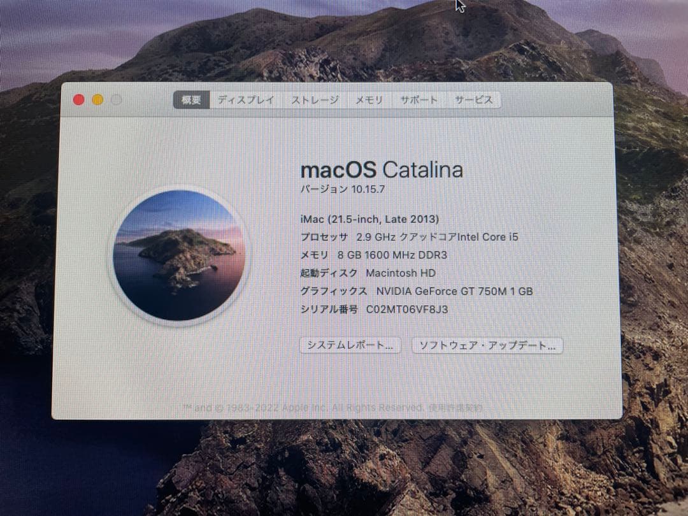The width and height of the screenshot is (688, 516).
Task: Click the 8 GB 1600 MHz DDR3 memory line
Action: pos(374,254)
